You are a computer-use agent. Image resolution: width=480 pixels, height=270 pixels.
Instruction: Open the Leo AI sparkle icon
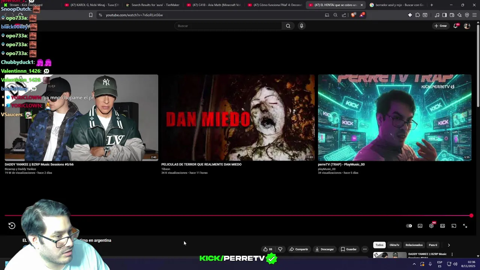459,15
